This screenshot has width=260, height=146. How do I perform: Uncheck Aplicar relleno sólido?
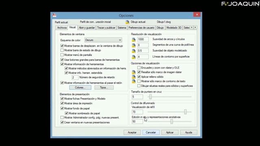[x=139, y=77]
